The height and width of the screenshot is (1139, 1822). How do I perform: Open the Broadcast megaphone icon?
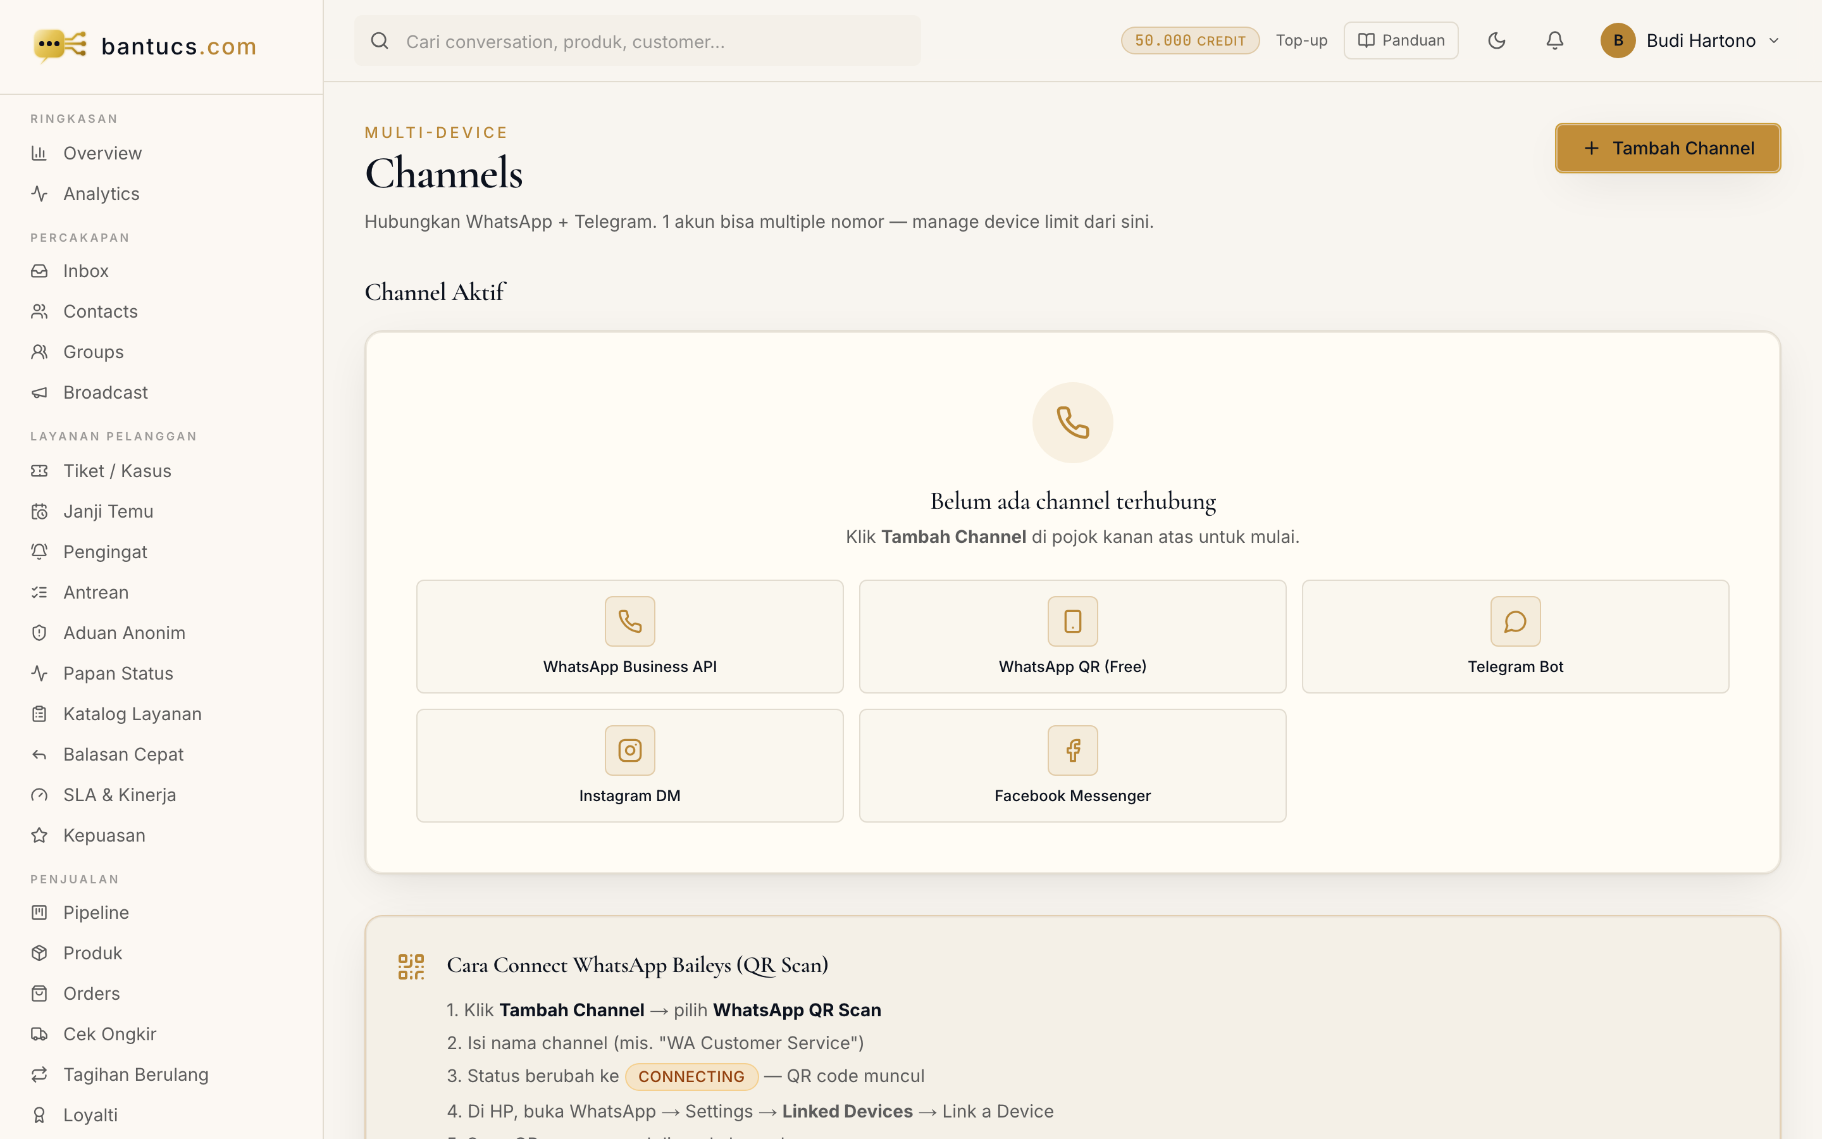pyautogui.click(x=39, y=392)
